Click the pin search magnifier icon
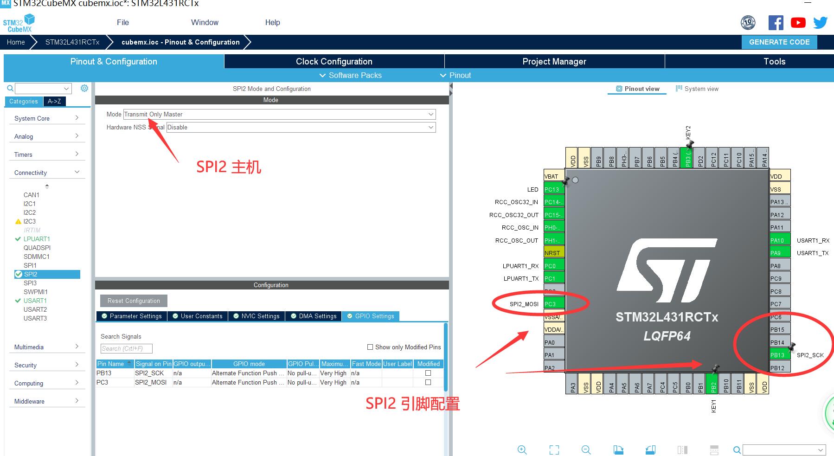Screen dimensions: 834x456 [737, 450]
